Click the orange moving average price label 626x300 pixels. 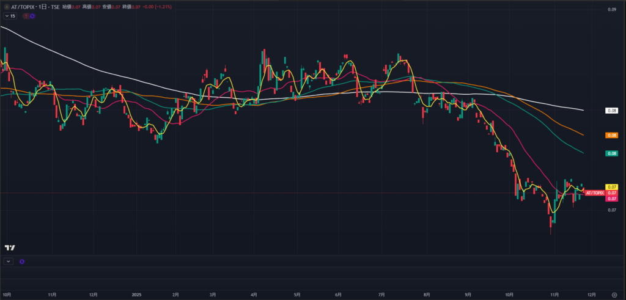(611, 135)
